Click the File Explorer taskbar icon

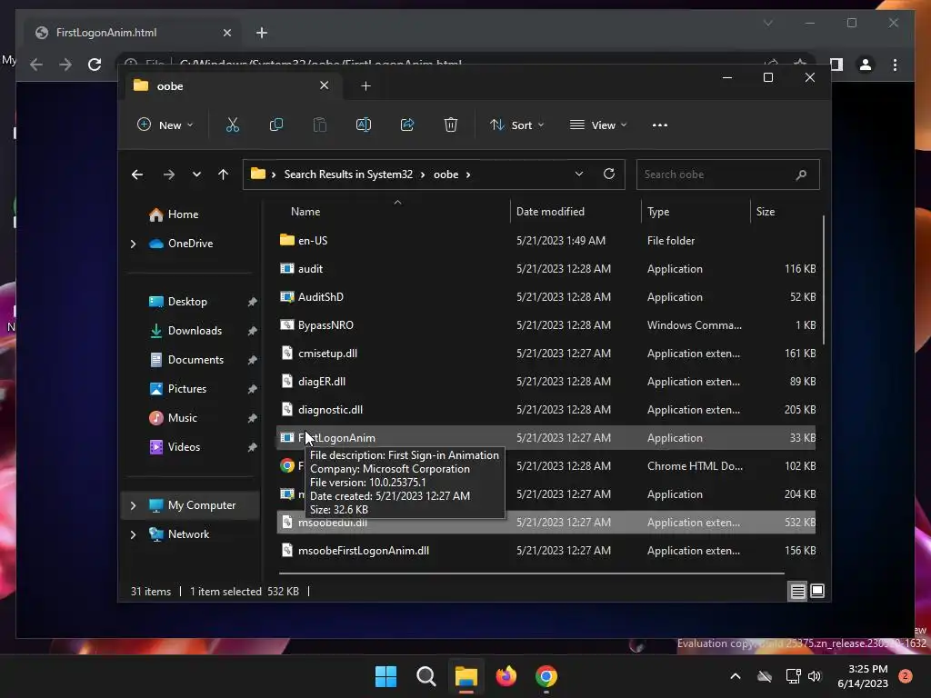pos(466,676)
